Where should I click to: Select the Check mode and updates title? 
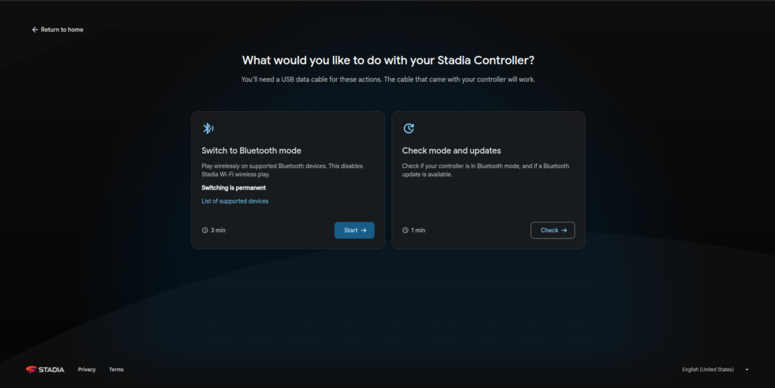click(x=451, y=151)
